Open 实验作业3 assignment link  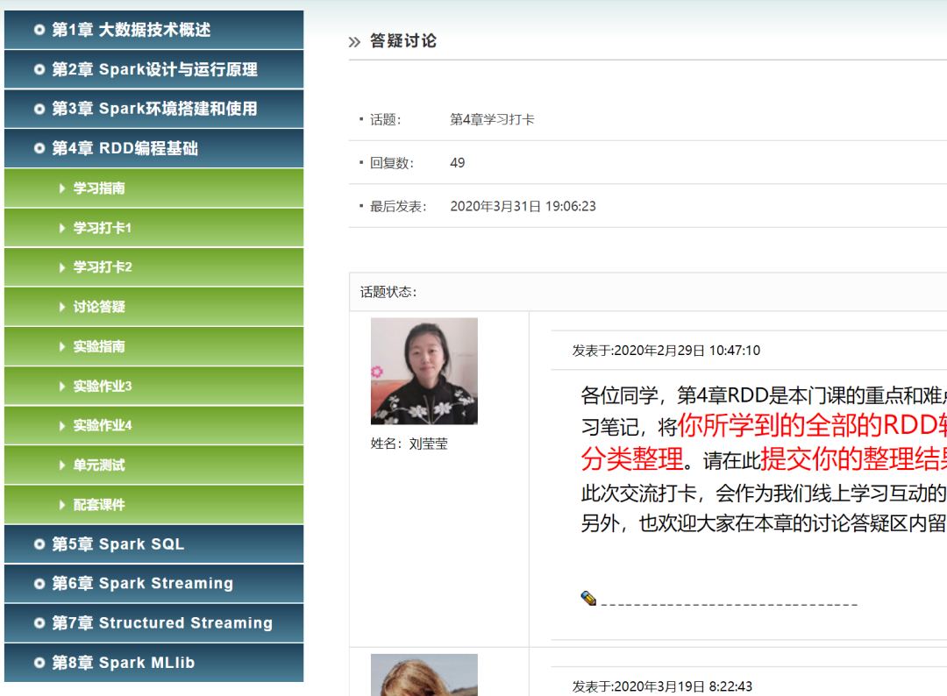(x=102, y=387)
